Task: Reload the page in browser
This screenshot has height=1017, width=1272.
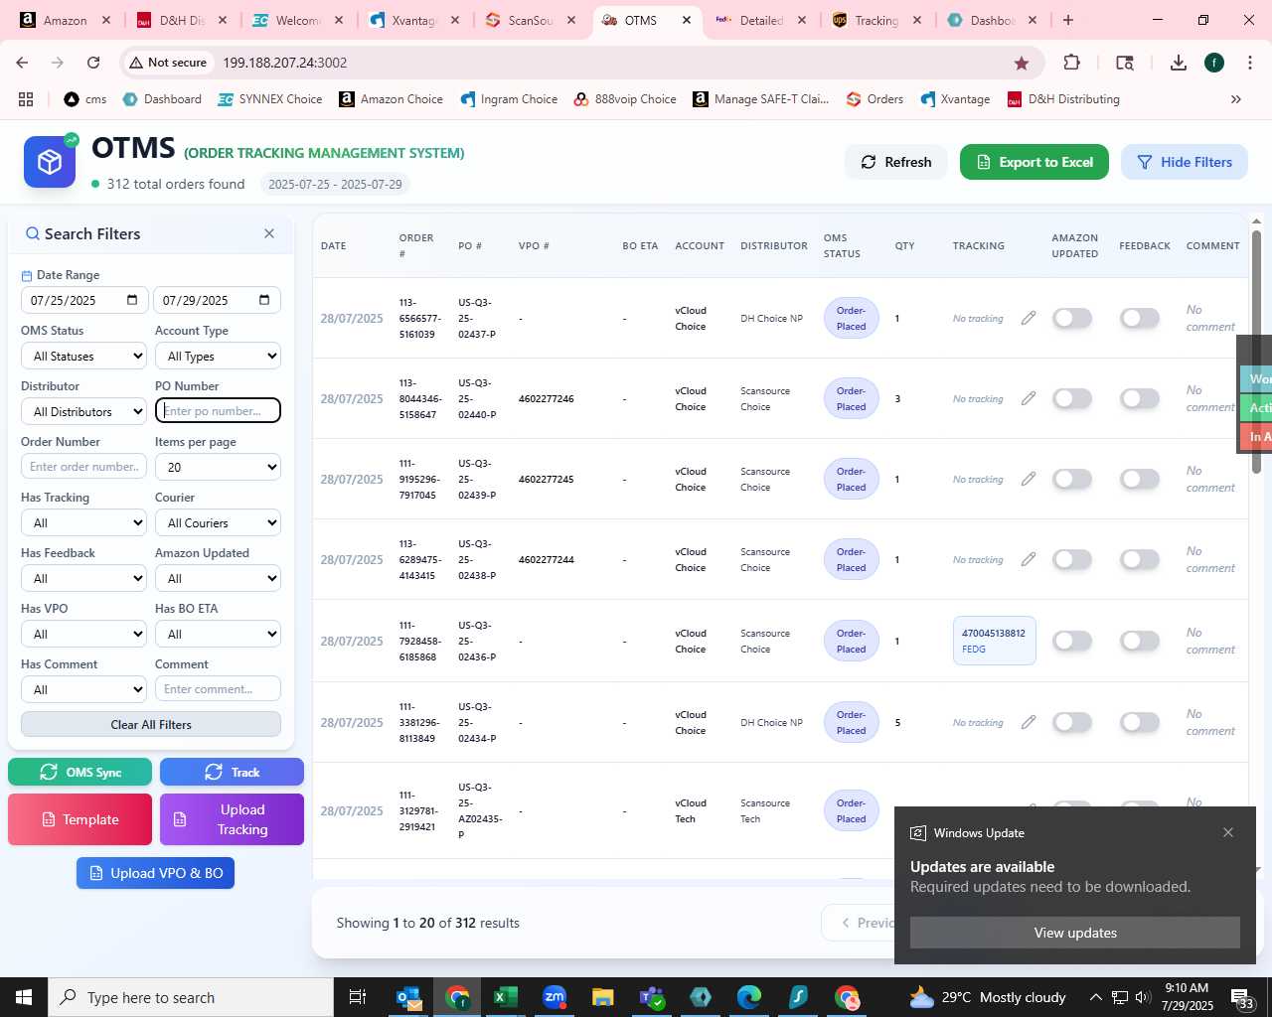Action: [93, 63]
